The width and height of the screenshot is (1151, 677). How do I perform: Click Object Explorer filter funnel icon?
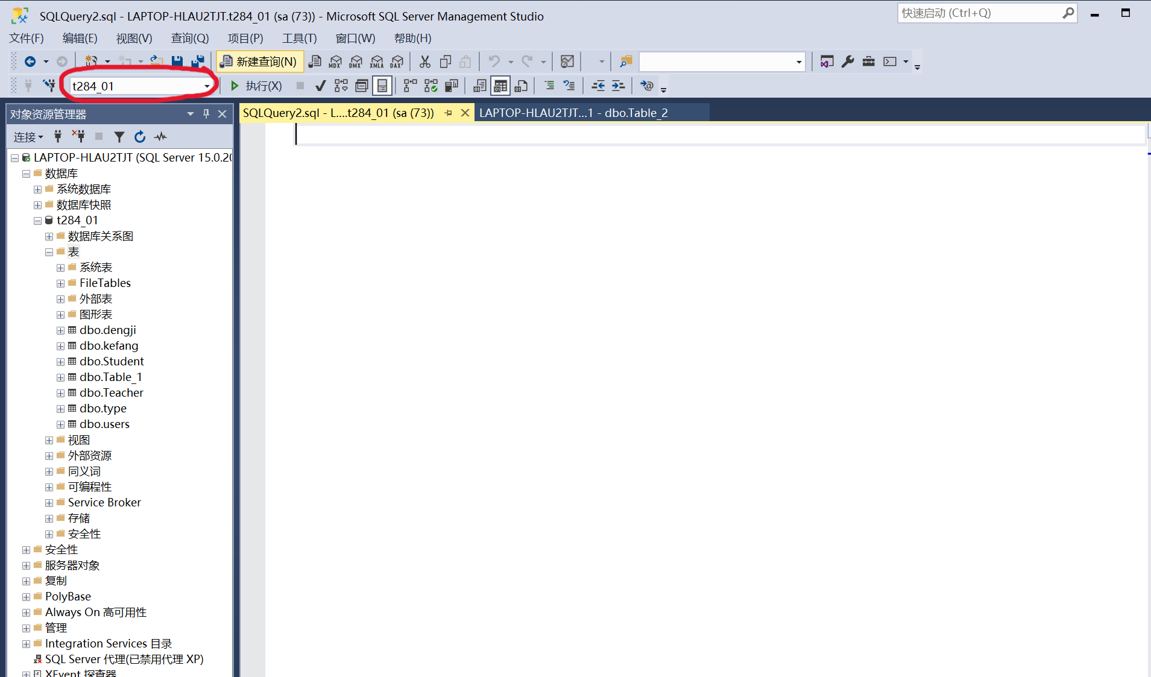point(119,137)
